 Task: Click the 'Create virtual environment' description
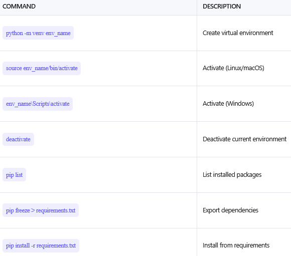pos(238,33)
